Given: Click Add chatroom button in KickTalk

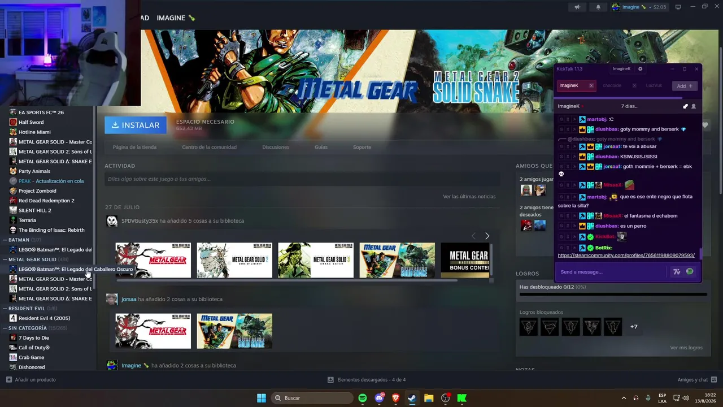Looking at the screenshot, I should coord(685,86).
